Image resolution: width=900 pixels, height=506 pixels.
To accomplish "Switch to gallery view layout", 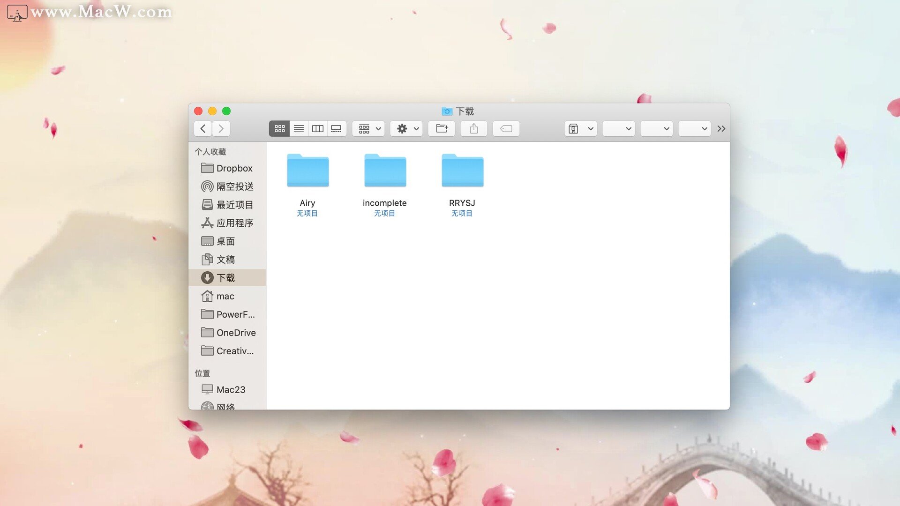I will point(336,128).
